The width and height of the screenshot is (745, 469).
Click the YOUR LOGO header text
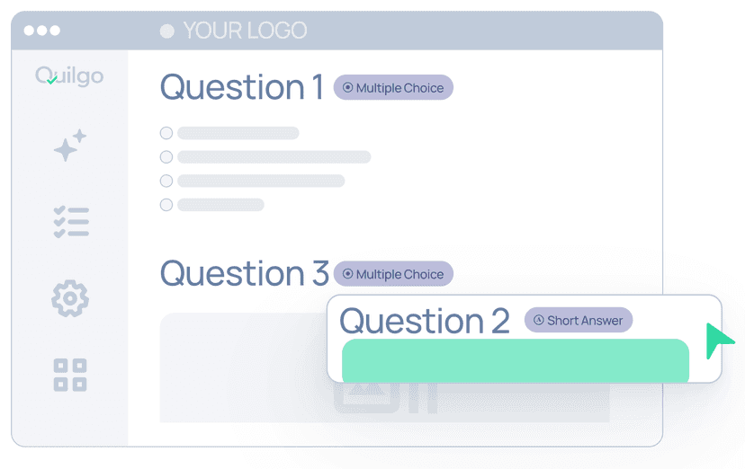point(245,31)
